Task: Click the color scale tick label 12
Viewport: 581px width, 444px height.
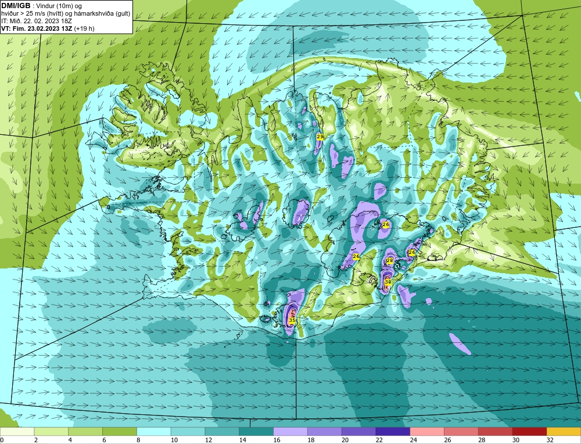Action: [208, 440]
